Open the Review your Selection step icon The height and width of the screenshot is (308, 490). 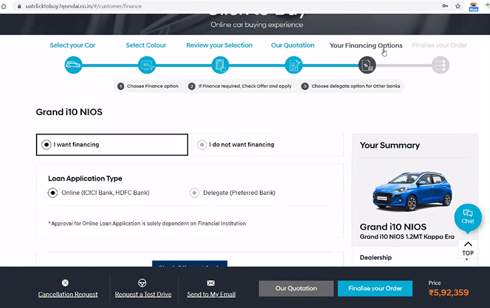pos(220,65)
